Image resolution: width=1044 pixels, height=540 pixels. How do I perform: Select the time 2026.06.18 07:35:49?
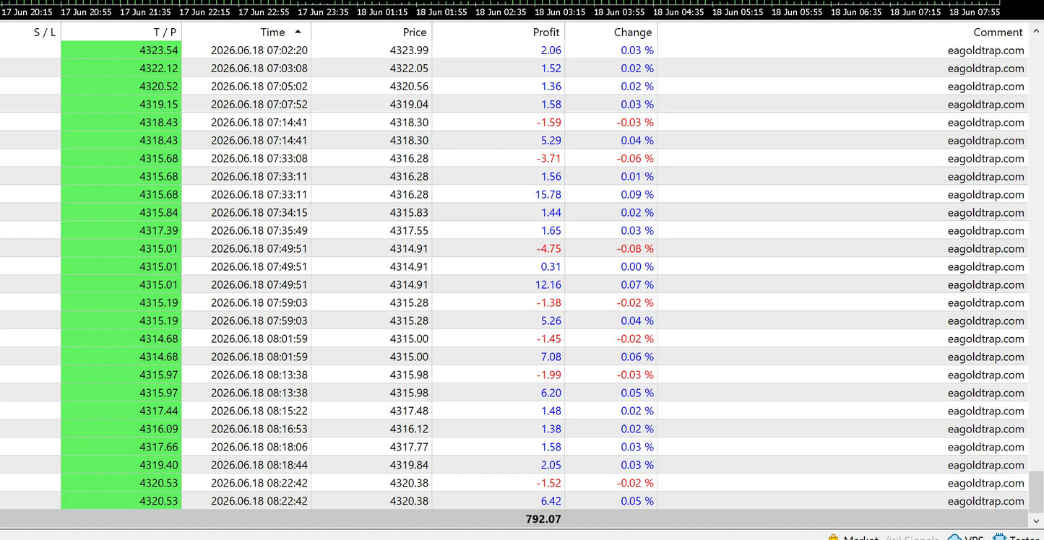tap(259, 230)
